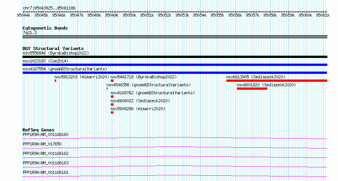This screenshot has width=338, height=181.
Task: Click small blue marker under nsv4548356
Action: [107, 89]
